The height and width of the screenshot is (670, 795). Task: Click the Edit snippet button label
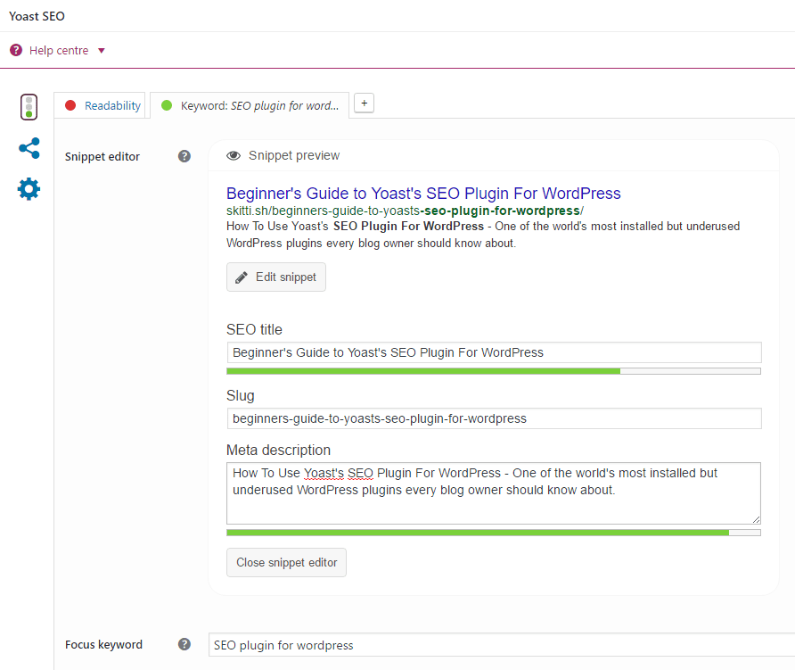pyautogui.click(x=286, y=277)
